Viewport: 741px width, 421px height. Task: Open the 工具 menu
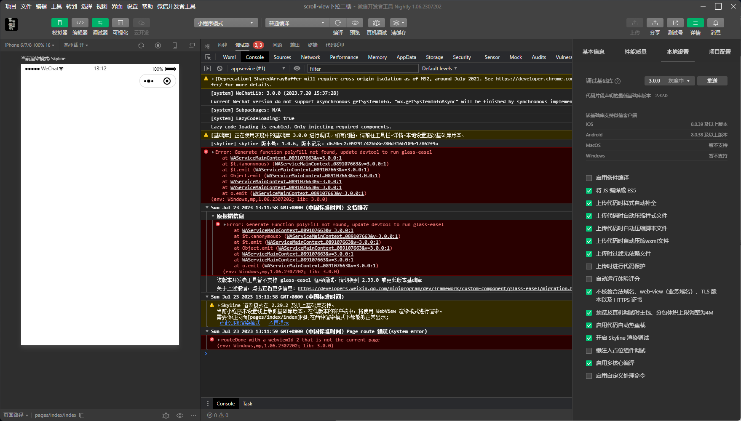coord(56,6)
